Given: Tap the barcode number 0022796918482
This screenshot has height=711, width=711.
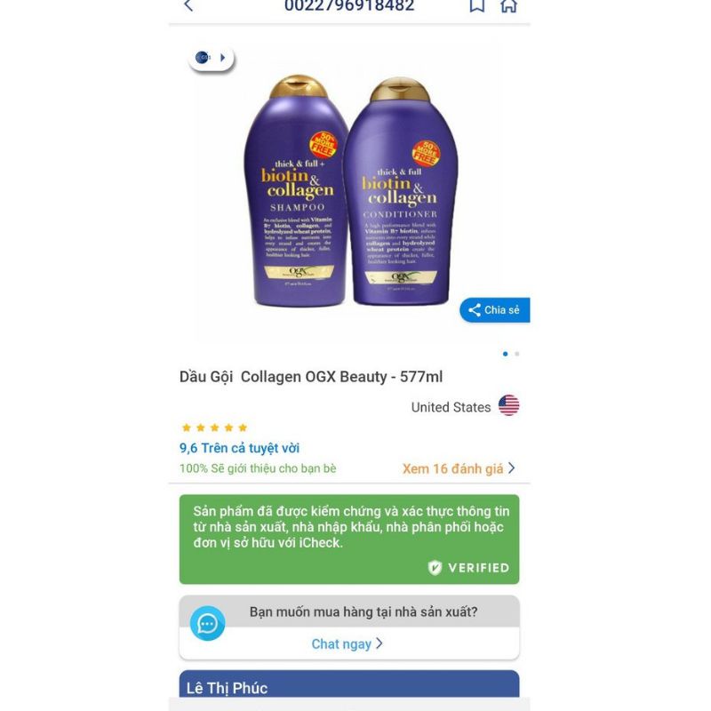Looking at the screenshot, I should 349,6.
